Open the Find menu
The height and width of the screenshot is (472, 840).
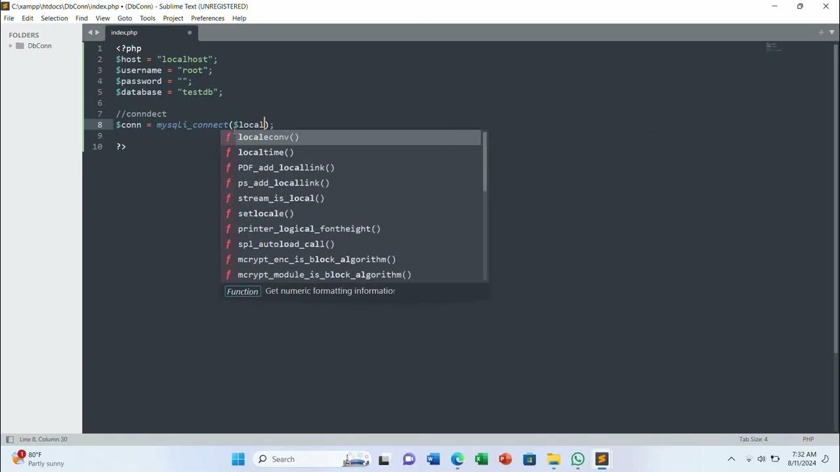point(81,18)
